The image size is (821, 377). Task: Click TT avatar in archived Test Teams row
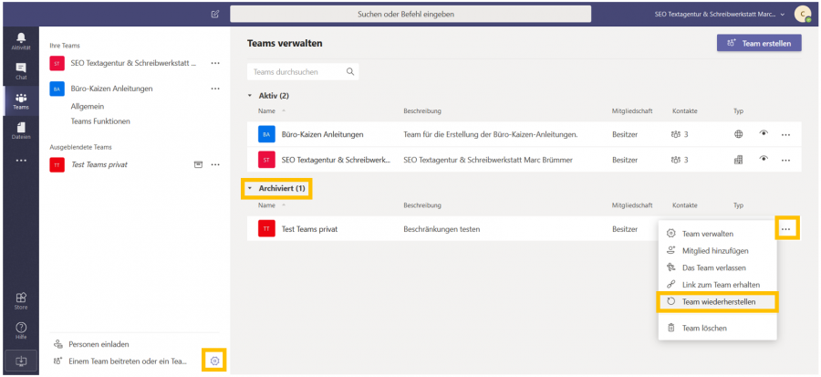266,229
